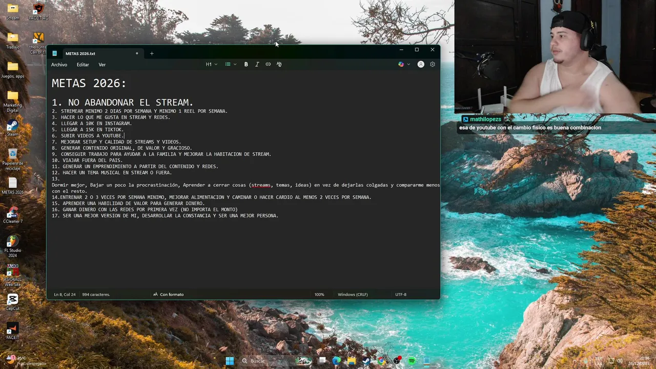
Task: Click line 16 GANAR DINERO CON LAS REDES
Action: [x=145, y=210]
